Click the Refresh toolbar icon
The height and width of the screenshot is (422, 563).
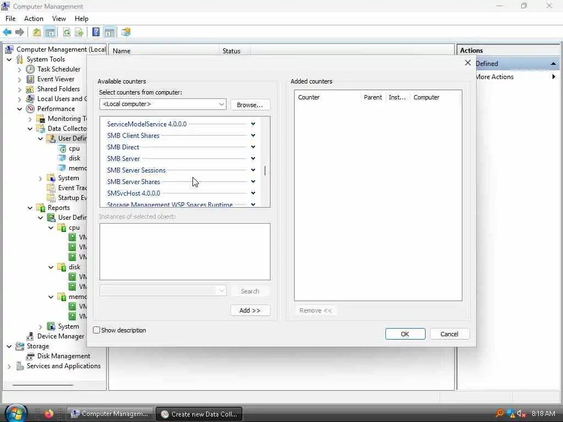point(67,32)
